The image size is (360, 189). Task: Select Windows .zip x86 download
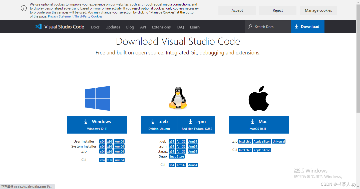110,152
